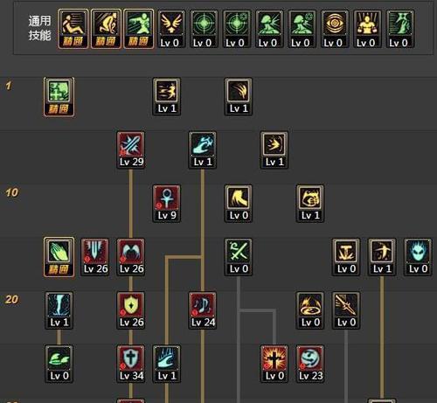Click the glowing cross skill Lv 0

pyautogui.click(x=274, y=364)
